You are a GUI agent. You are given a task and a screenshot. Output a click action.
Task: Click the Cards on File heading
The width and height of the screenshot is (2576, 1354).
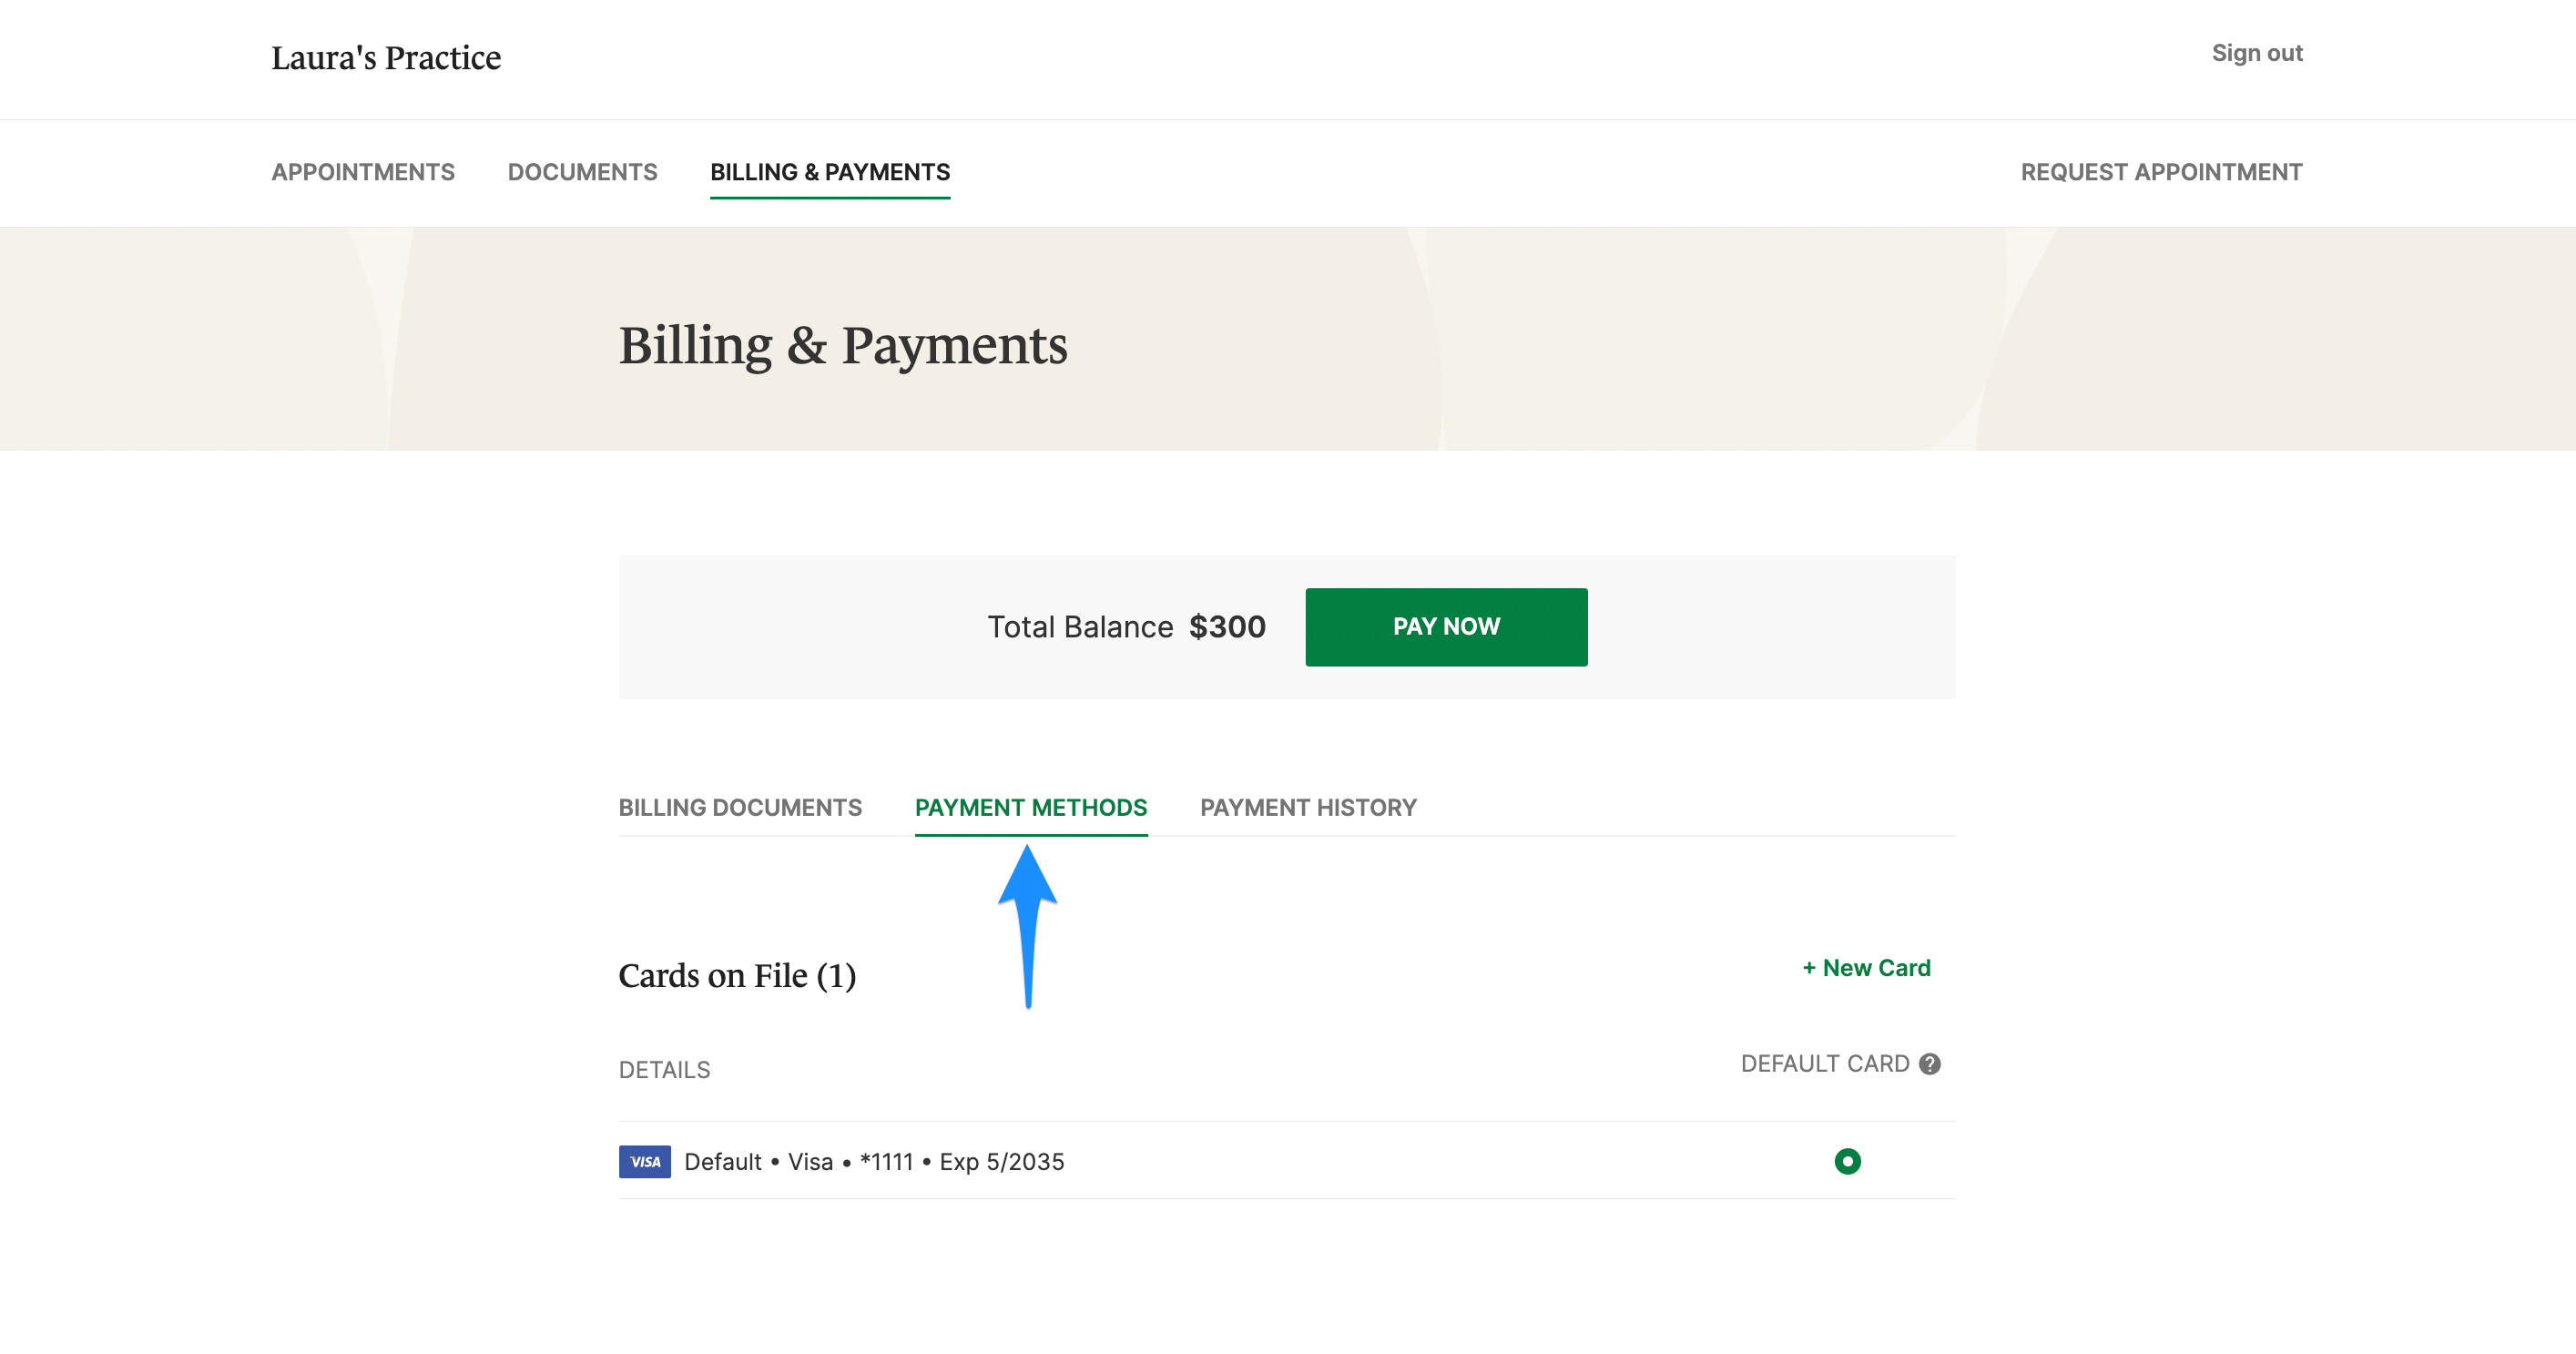tap(738, 975)
